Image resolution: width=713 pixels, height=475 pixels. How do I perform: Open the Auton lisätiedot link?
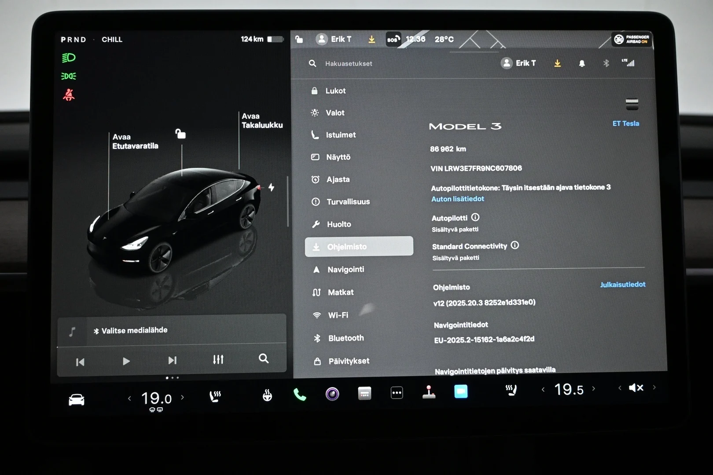(x=457, y=199)
